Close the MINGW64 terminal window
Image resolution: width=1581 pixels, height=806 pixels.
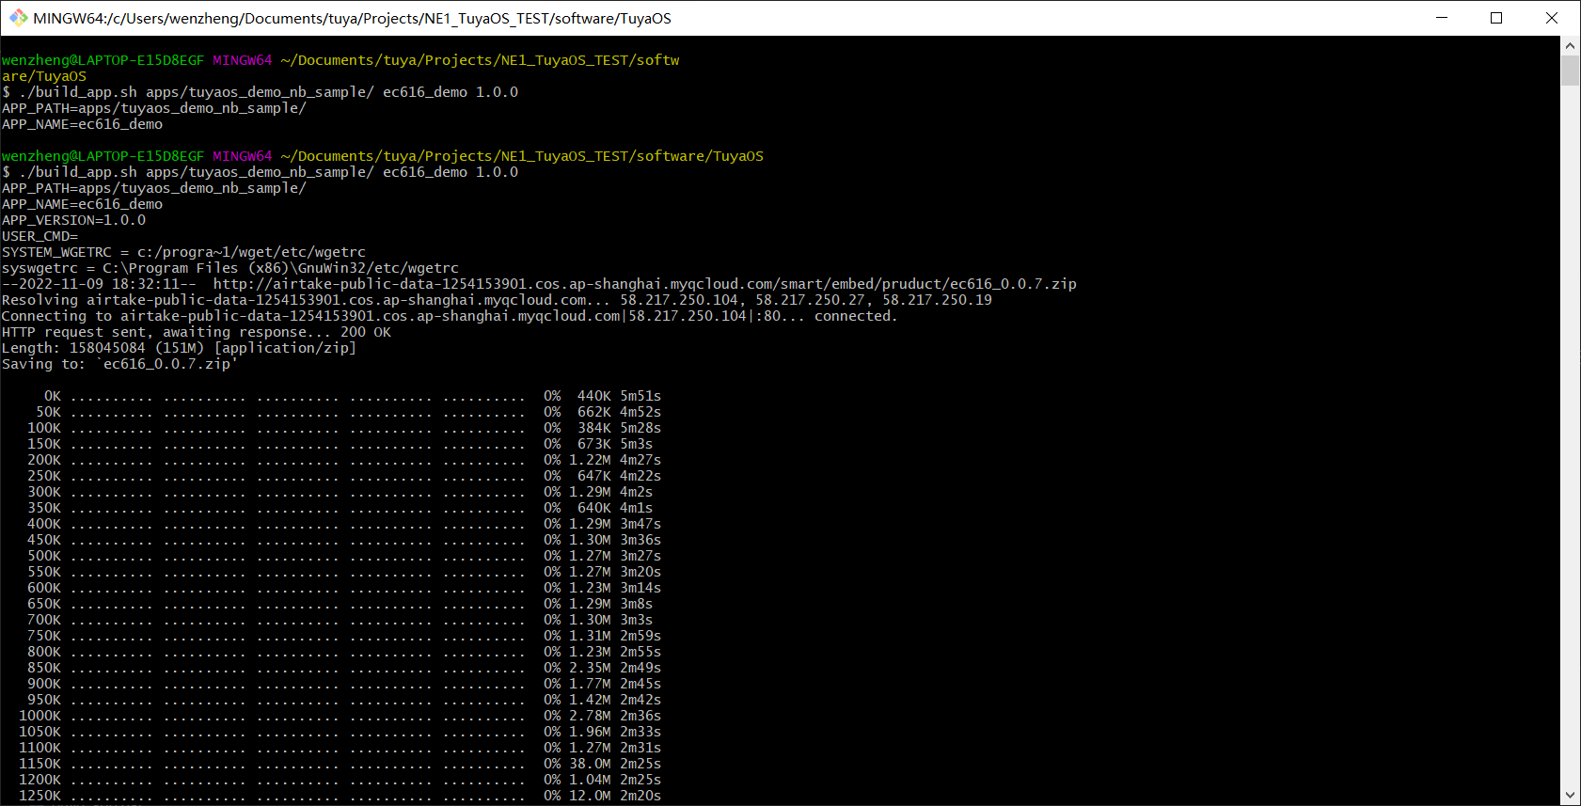[1552, 18]
